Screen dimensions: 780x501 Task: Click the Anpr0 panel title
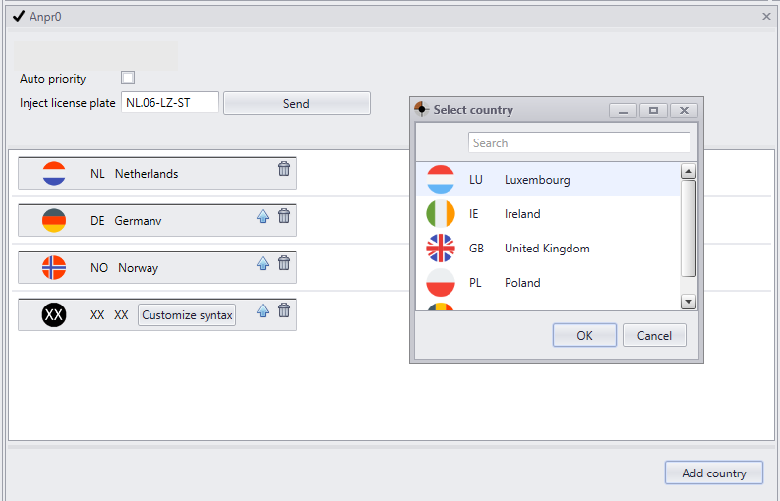(x=45, y=17)
